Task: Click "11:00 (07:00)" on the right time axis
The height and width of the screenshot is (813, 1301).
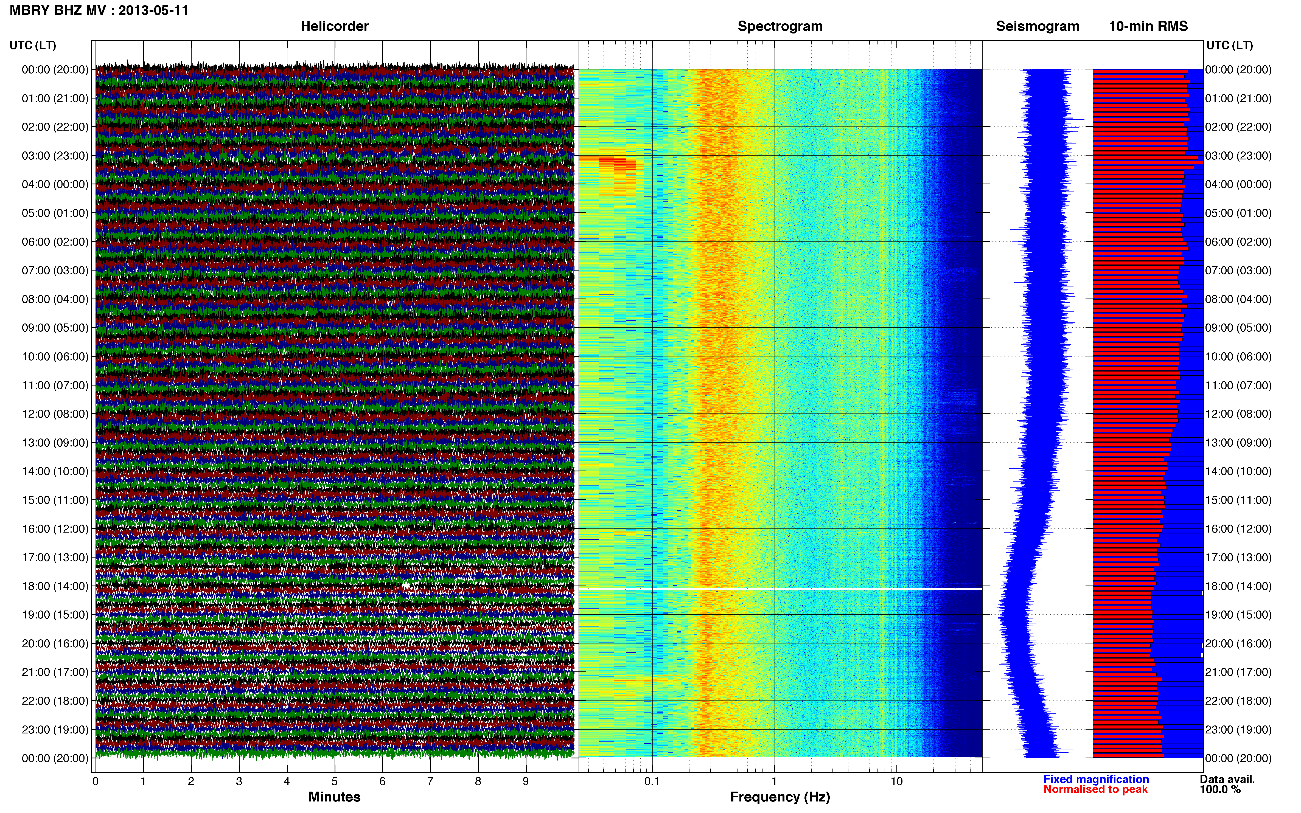Action: [x=1239, y=386]
